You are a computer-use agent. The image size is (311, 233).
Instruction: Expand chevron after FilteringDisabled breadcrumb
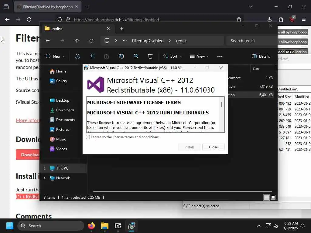(x=170, y=41)
